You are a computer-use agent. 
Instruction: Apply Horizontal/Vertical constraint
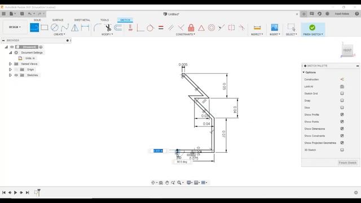pyautogui.click(x=130, y=28)
